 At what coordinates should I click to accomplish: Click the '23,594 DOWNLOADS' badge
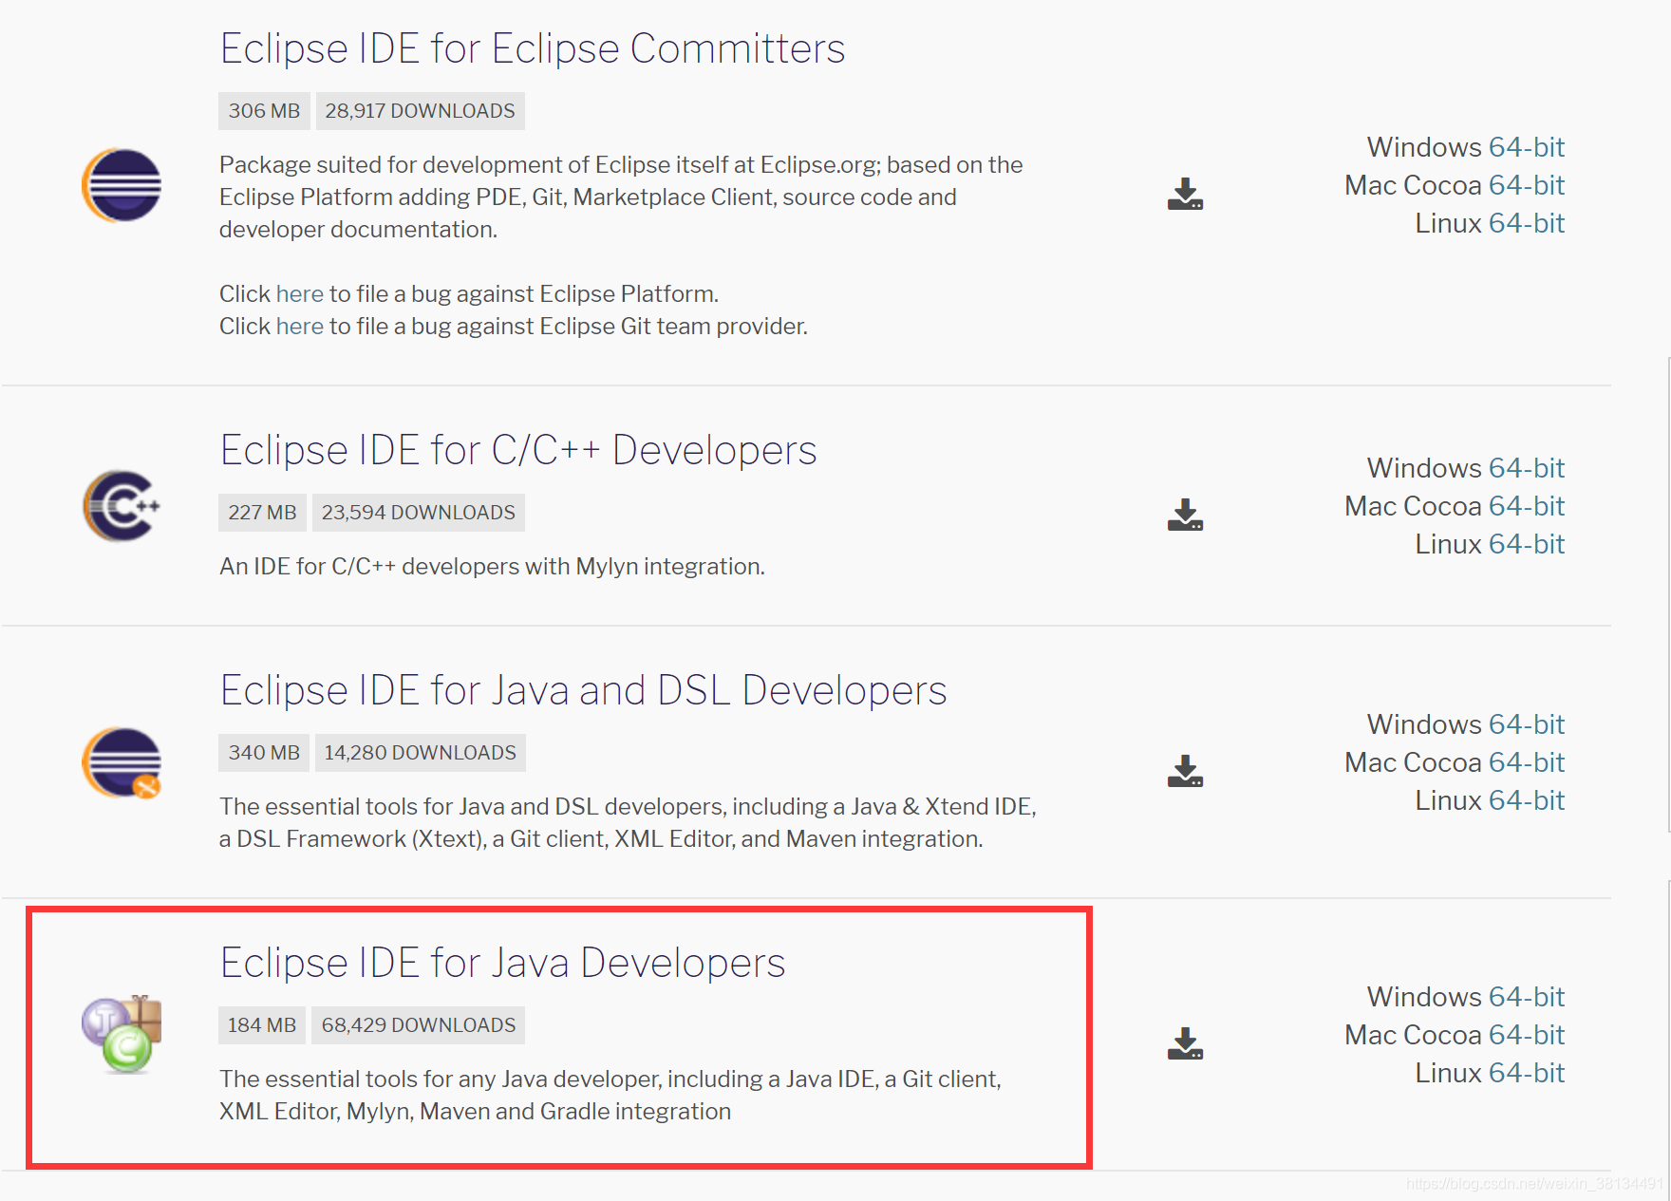418,513
